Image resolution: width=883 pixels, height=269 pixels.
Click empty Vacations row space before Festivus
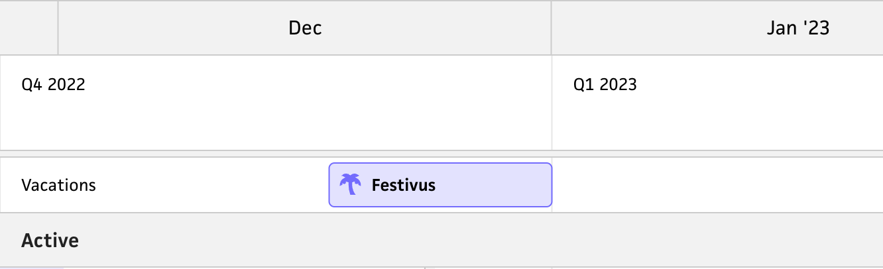[212, 185]
